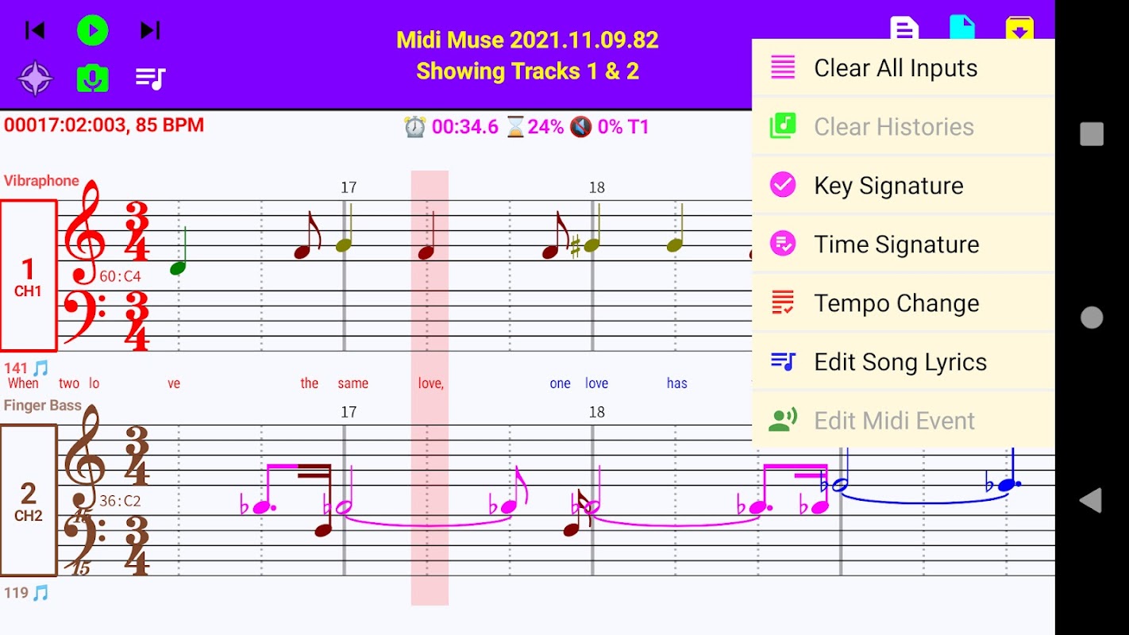Tap the brown treble clef on Finger Bass staff
The height and width of the screenshot is (635, 1129).
(83, 456)
